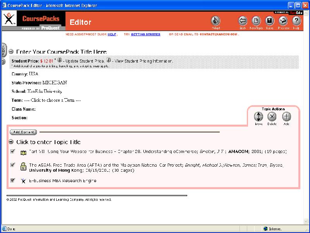Add a topic using the plus icon
The width and height of the screenshot is (310, 233).
click(286, 116)
